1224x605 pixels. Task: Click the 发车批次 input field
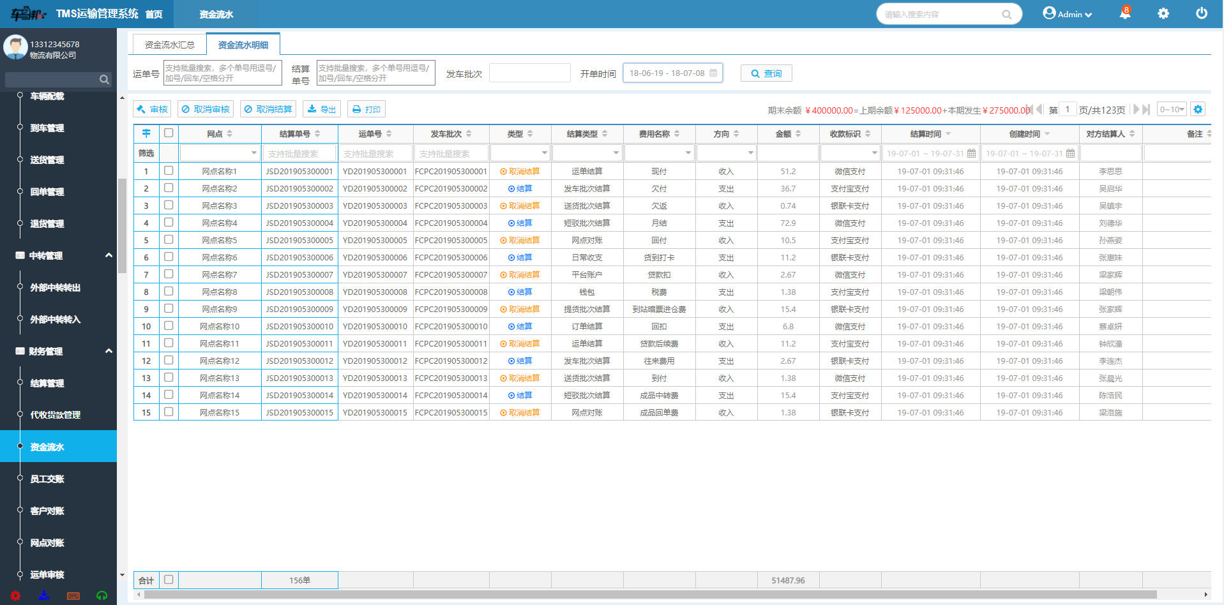point(529,73)
